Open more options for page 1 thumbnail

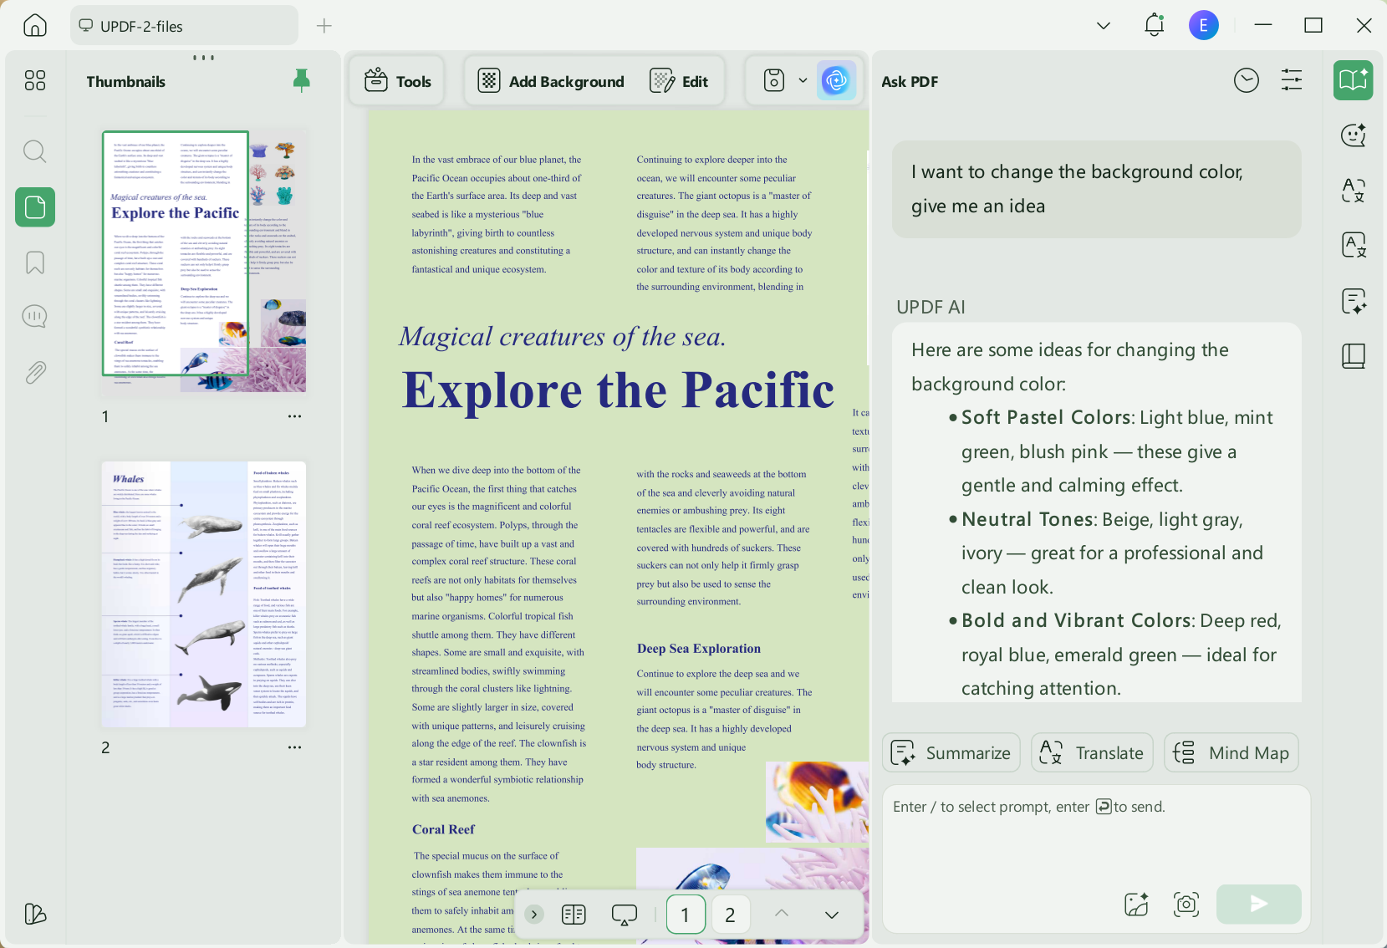click(294, 416)
